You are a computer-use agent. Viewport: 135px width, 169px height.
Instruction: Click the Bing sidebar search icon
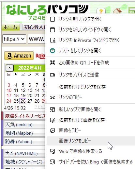coord(52,162)
